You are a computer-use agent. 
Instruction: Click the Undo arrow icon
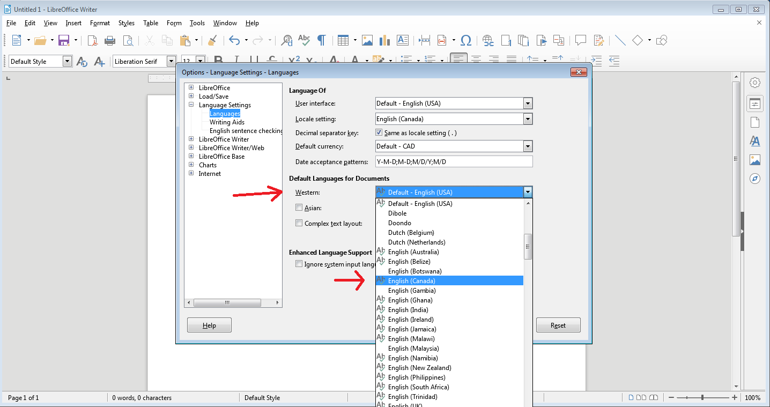click(x=234, y=40)
